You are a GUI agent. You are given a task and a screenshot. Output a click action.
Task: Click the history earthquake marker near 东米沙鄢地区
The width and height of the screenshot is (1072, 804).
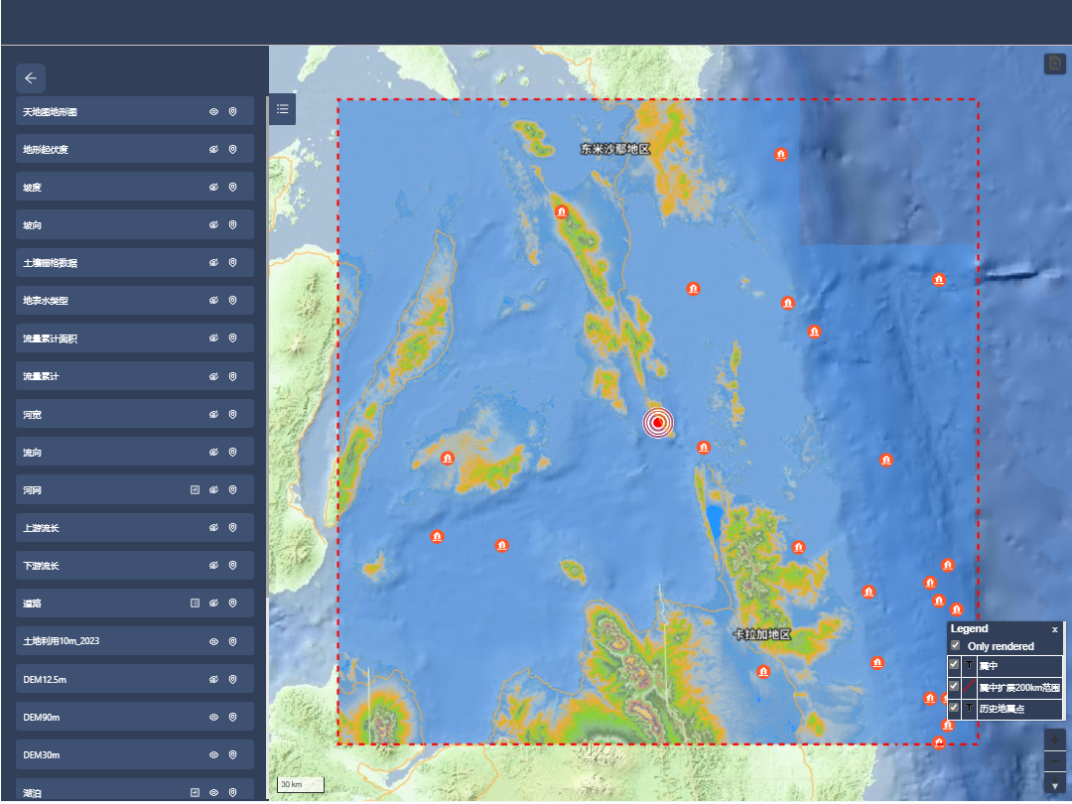click(x=561, y=212)
